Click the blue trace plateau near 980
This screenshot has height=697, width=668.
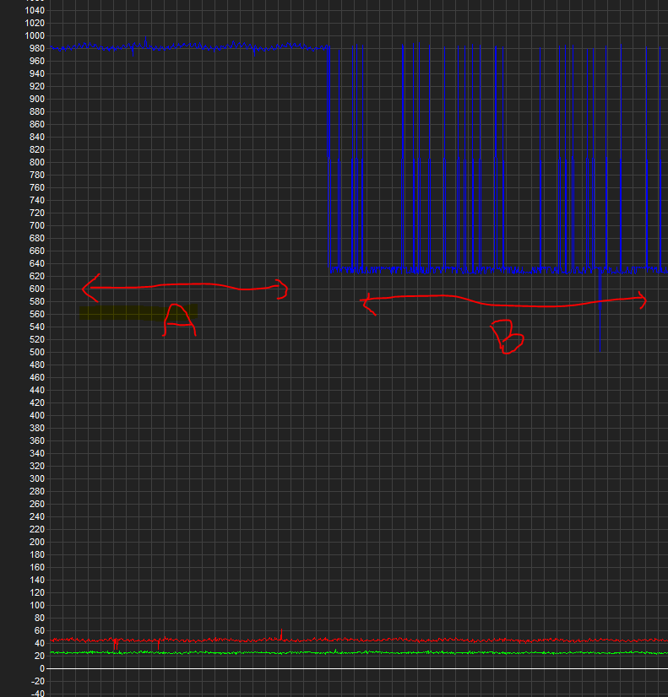click(189, 46)
